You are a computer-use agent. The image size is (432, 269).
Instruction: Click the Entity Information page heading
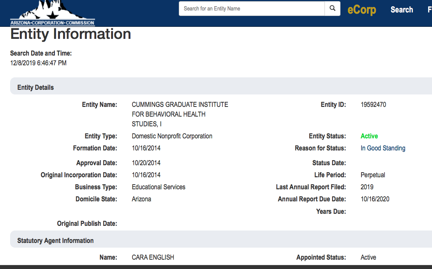(71, 34)
